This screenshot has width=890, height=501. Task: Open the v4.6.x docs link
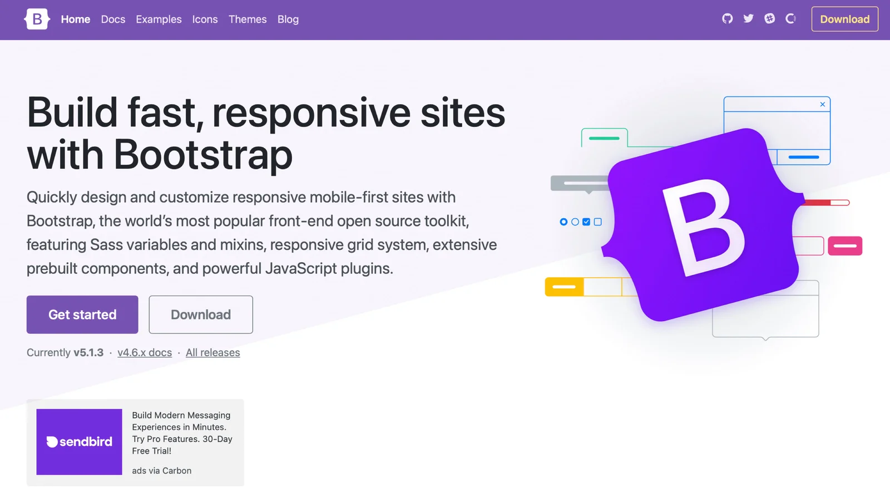coord(145,352)
